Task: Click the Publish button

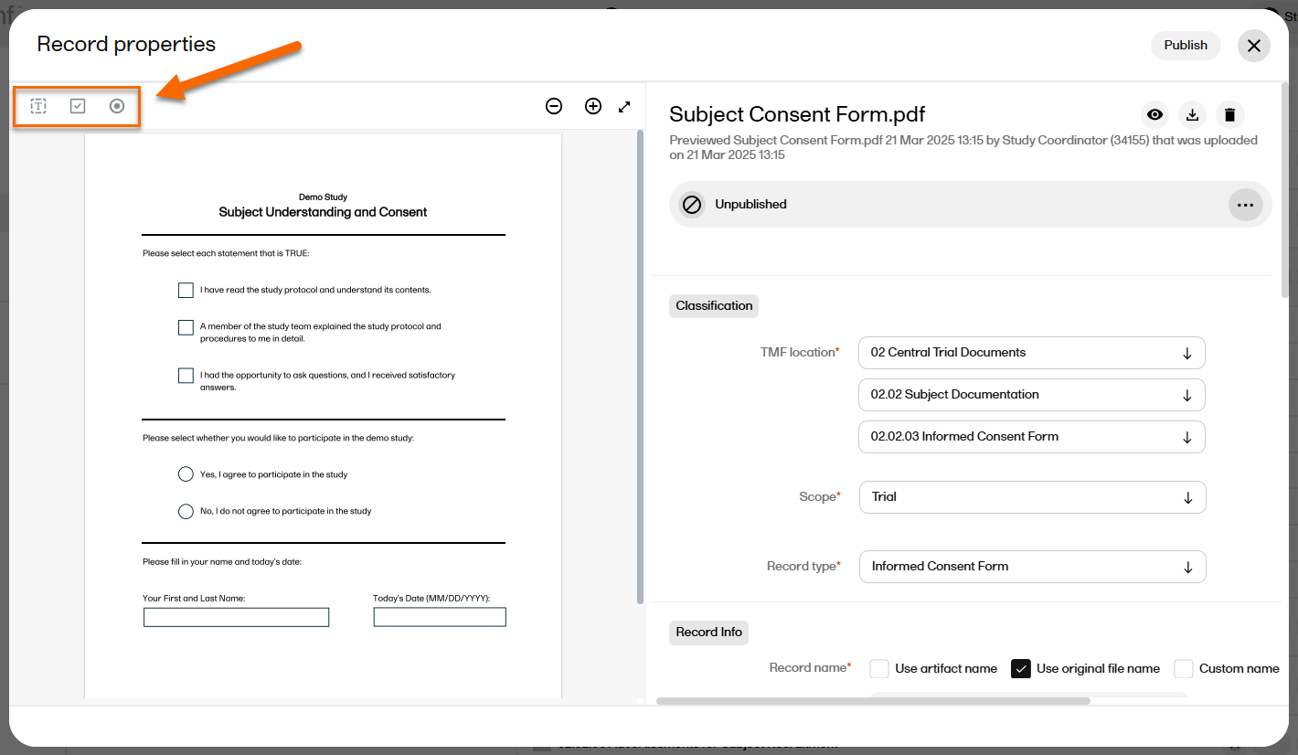Action: [1186, 46]
